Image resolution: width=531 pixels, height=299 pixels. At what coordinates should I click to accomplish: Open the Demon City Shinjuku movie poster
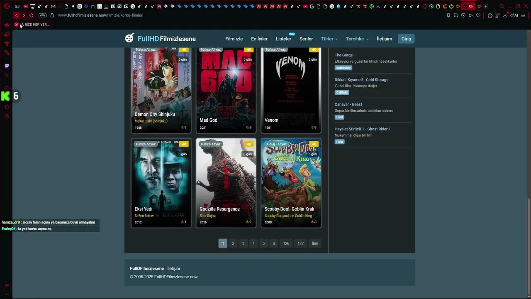click(161, 90)
